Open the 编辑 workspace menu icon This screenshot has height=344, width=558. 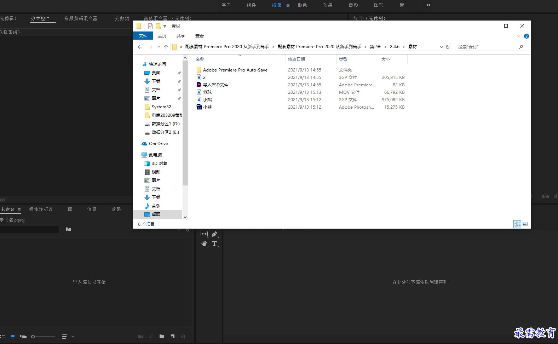288,5
